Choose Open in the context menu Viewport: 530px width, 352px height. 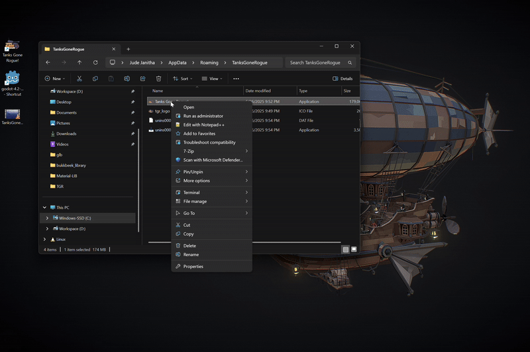pyautogui.click(x=211, y=107)
